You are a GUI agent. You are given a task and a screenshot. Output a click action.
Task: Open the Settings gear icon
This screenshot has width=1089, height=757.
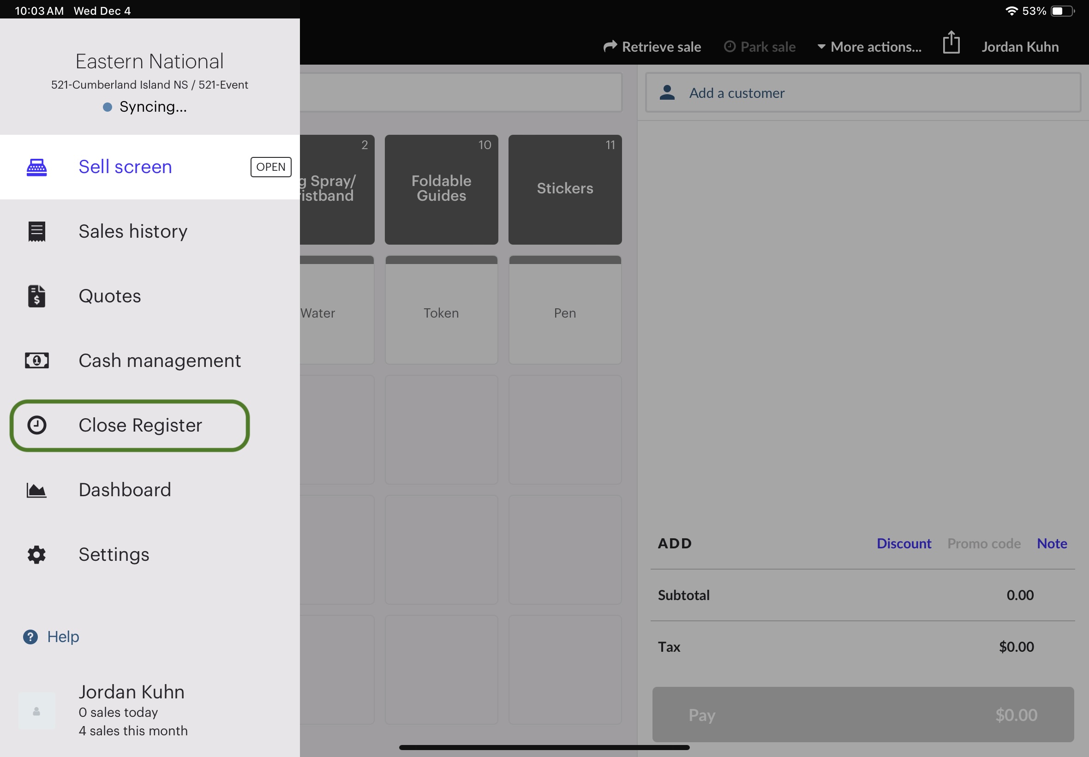36,554
